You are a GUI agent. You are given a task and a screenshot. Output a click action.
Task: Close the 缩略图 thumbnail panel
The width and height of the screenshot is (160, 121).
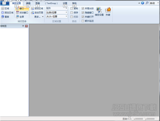26,26
